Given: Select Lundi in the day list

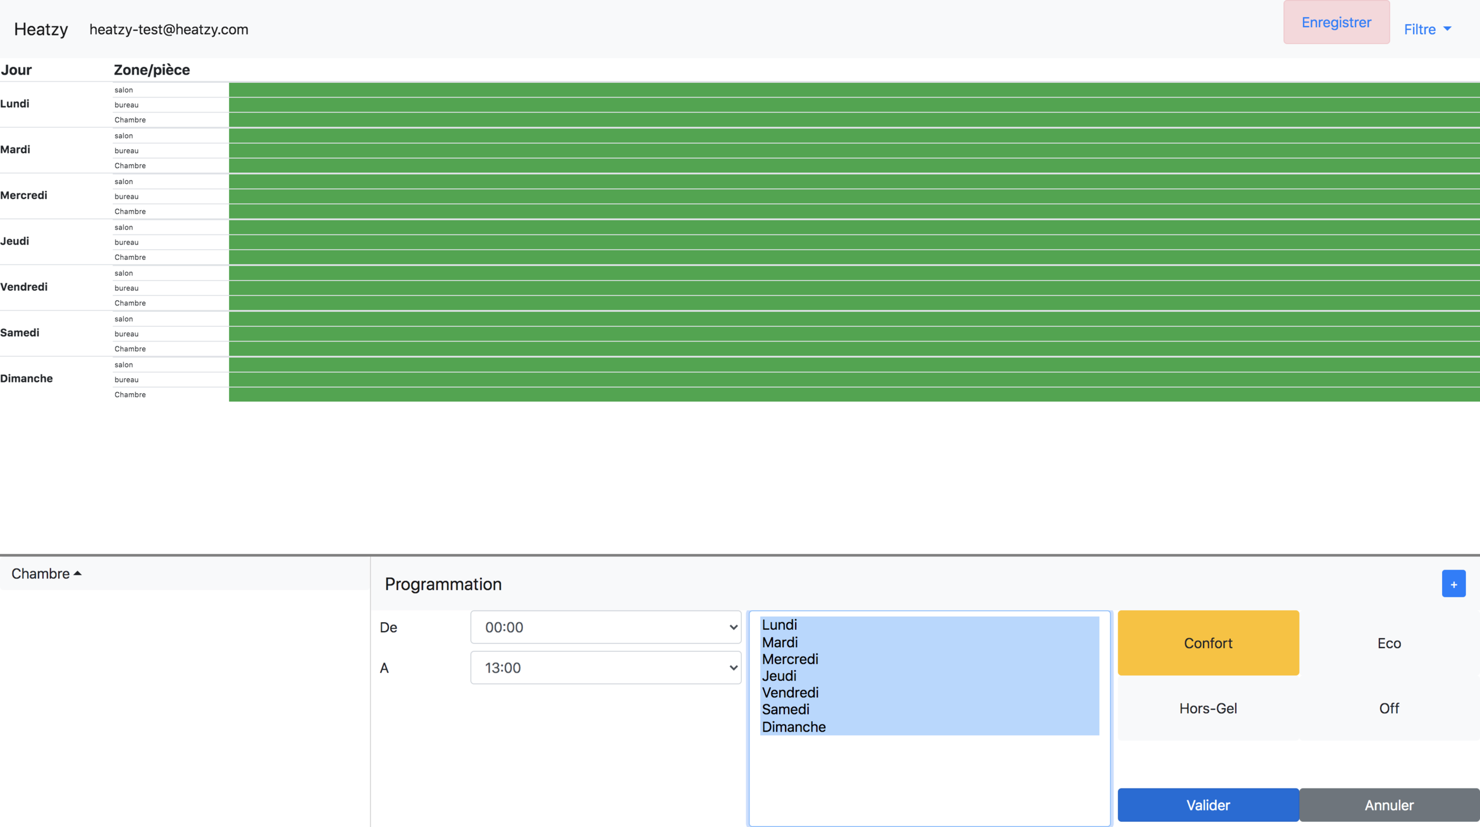Looking at the screenshot, I should 779,625.
